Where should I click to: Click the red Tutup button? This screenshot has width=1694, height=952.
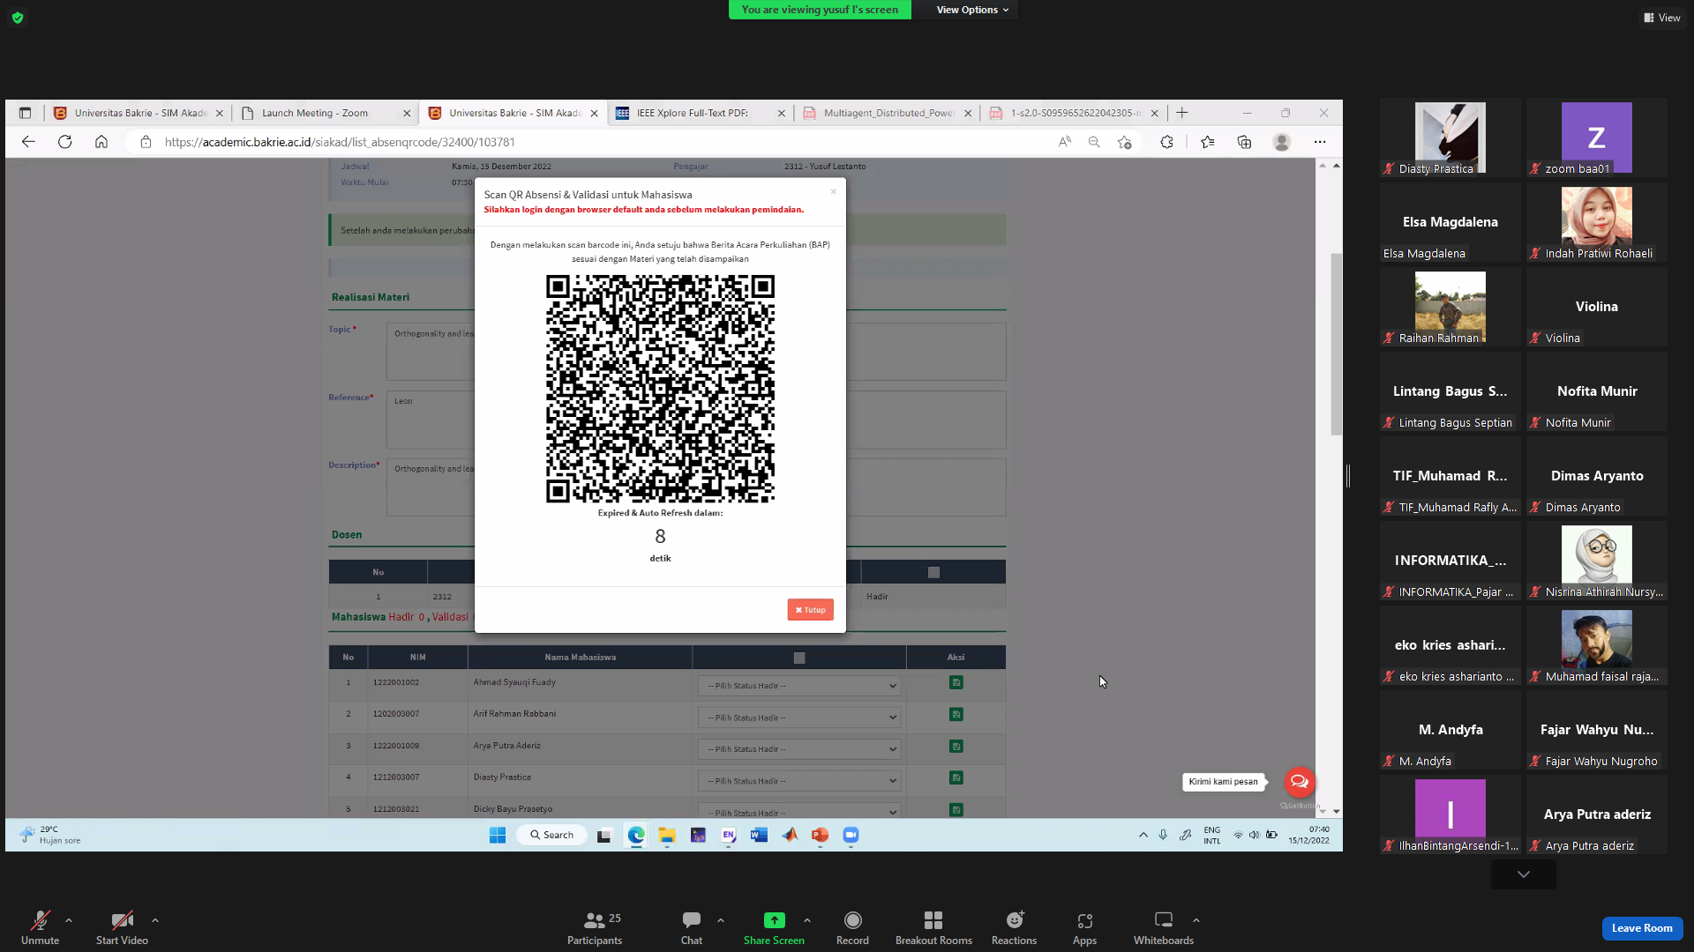[810, 610]
